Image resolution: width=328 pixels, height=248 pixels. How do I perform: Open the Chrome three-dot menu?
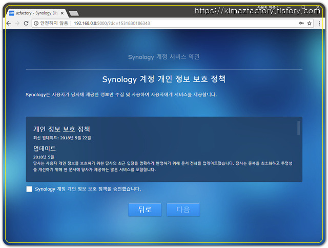click(x=319, y=23)
